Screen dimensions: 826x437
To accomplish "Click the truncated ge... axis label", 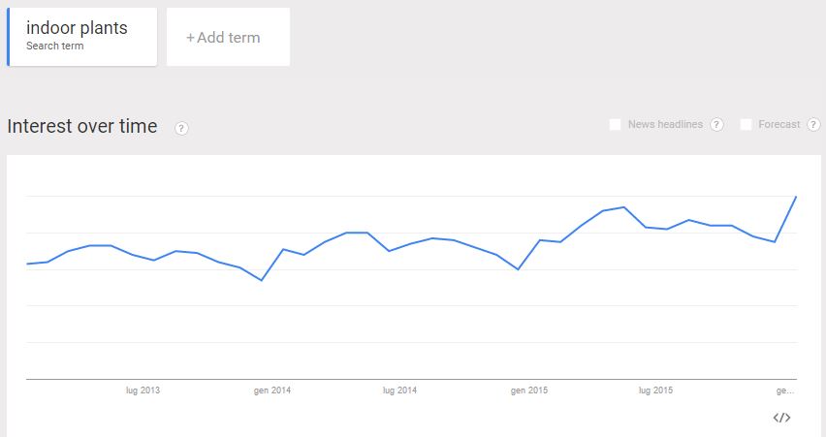I will (x=785, y=390).
